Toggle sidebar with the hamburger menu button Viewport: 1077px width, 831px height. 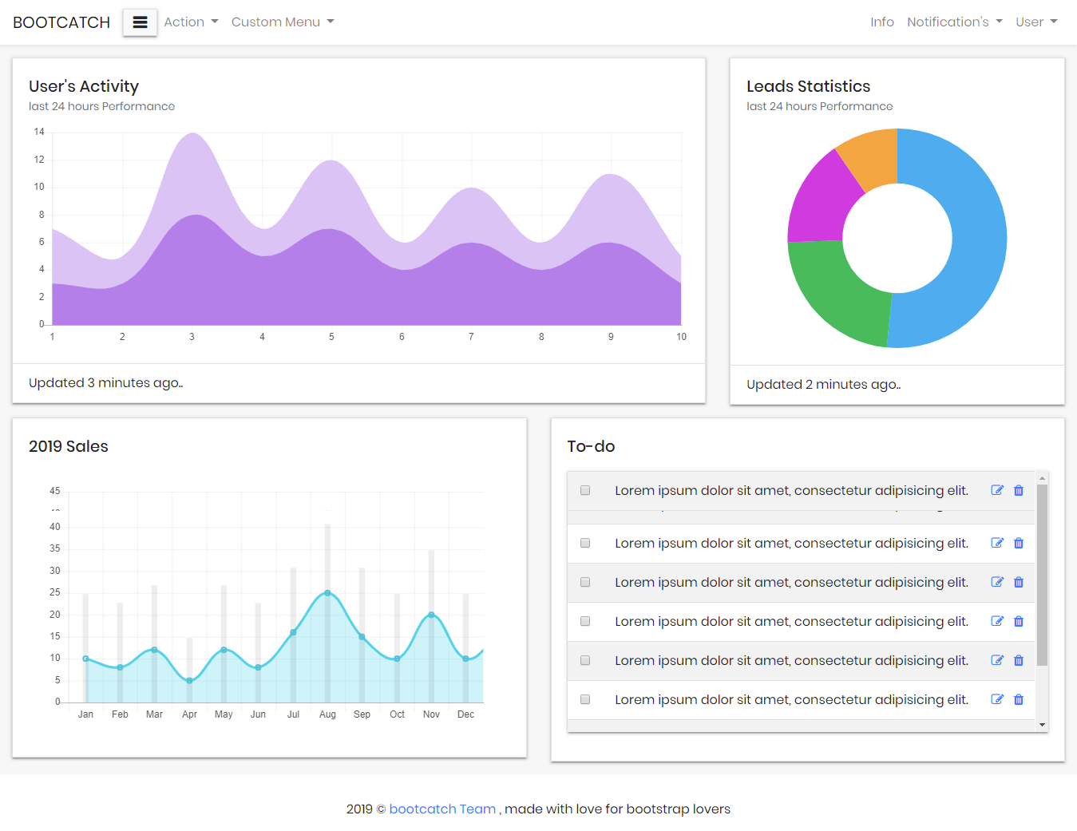coord(140,22)
